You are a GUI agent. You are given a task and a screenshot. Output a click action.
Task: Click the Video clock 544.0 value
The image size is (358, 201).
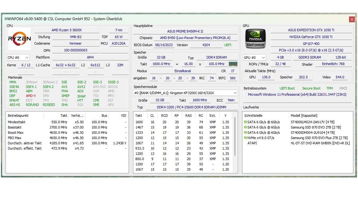[340, 77]
